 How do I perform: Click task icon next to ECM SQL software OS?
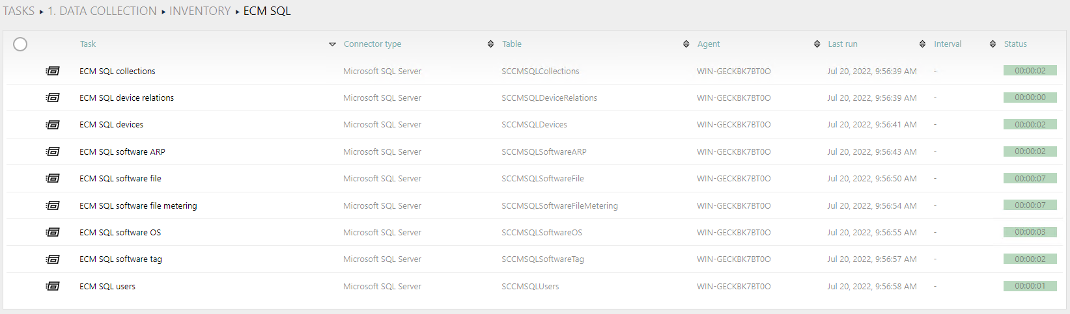tap(53, 232)
